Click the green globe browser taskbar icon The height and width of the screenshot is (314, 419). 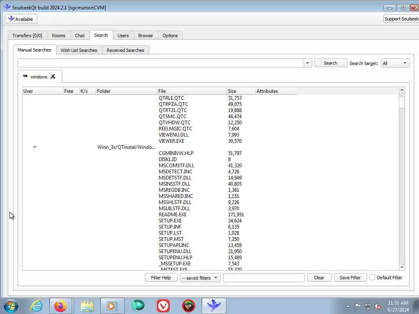point(138,306)
